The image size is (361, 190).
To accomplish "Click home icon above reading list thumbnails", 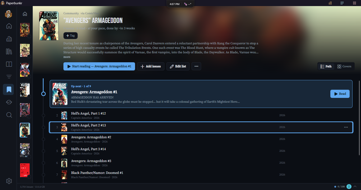I will [25, 14].
